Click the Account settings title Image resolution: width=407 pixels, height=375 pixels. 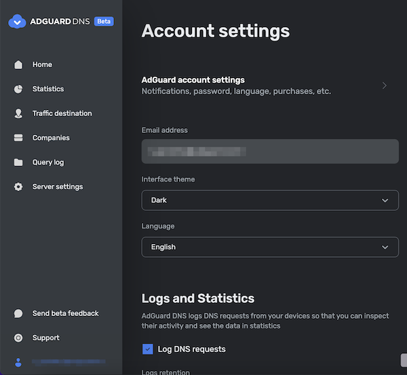(216, 31)
